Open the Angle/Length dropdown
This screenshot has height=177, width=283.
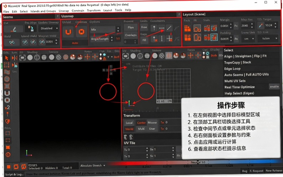[102, 39]
